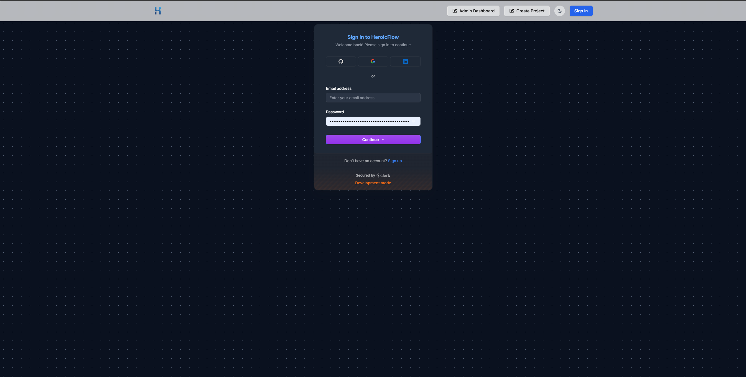
Task: Open the Admin Dashboard
Action: pyautogui.click(x=473, y=11)
